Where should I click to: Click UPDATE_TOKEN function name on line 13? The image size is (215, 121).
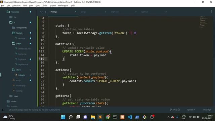[x=73, y=51]
